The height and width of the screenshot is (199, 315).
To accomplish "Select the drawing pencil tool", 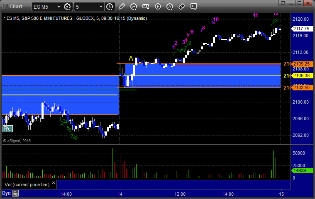I will 122,7.
